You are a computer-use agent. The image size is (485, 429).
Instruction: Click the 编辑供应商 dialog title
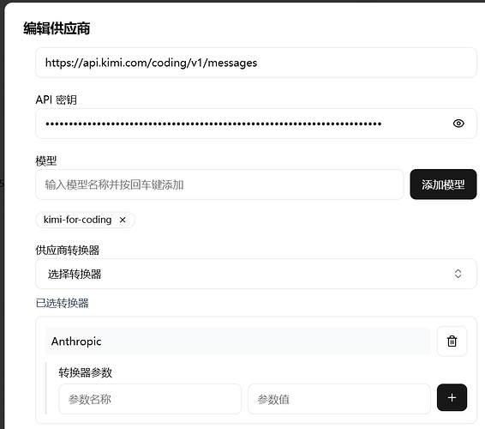pos(57,28)
